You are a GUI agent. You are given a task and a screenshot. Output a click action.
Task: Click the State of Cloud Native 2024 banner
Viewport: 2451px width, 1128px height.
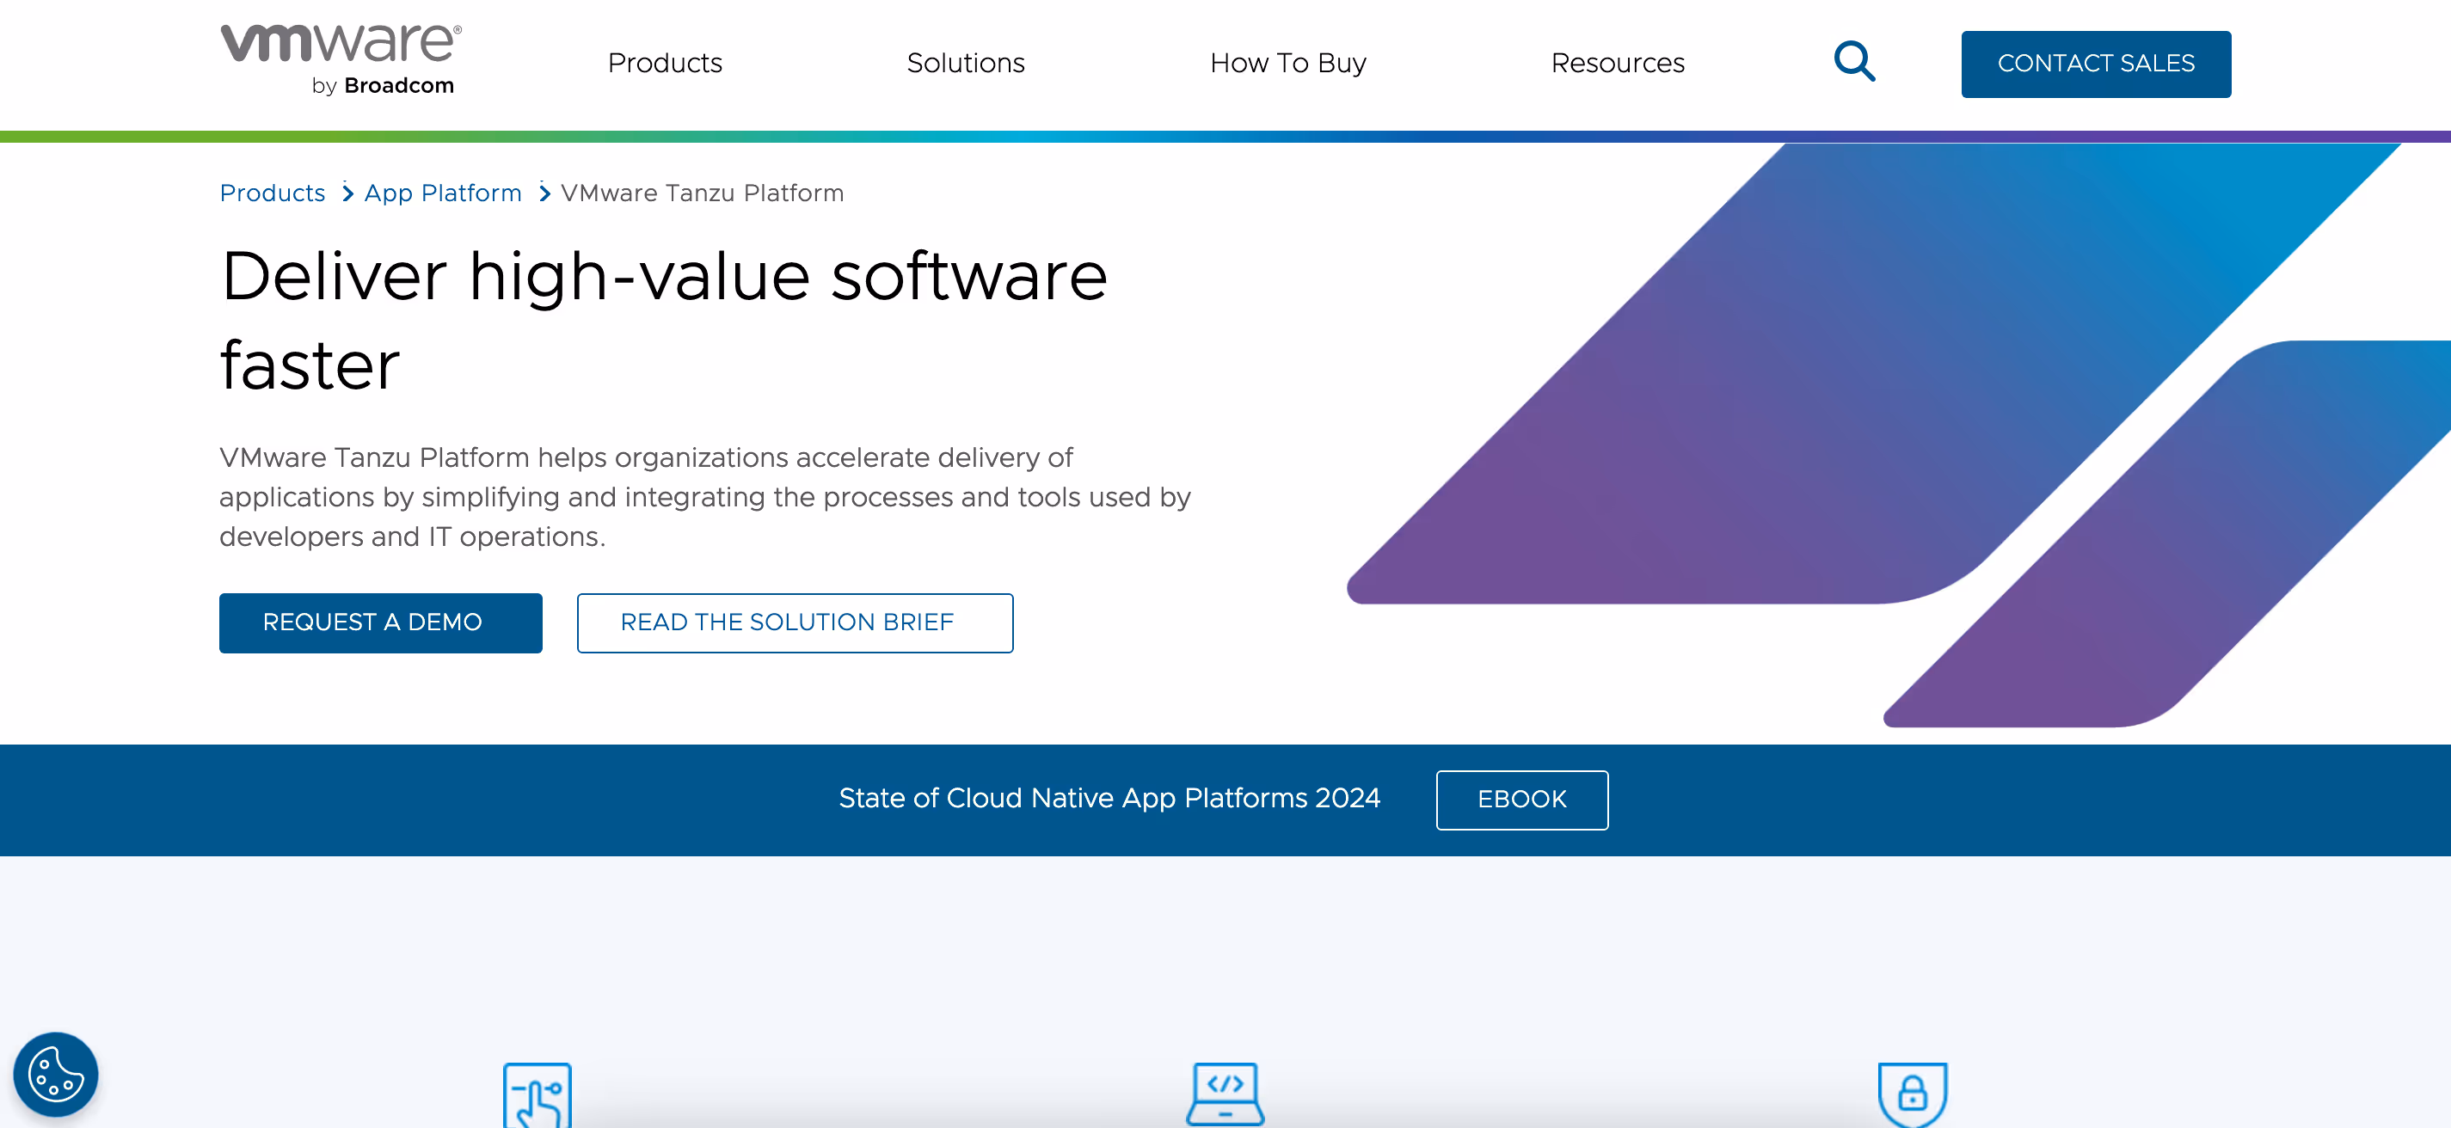pyautogui.click(x=1109, y=799)
